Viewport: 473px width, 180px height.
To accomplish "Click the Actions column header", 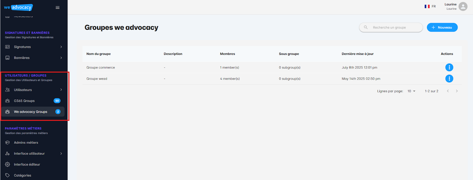I will pos(447,54).
